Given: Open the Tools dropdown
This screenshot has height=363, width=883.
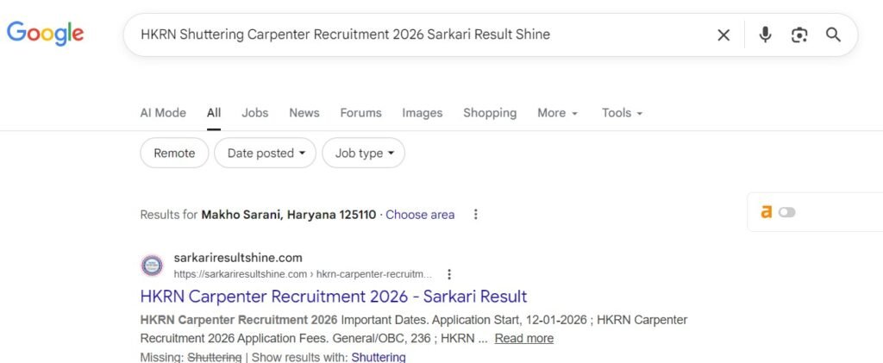Looking at the screenshot, I should tap(622, 113).
